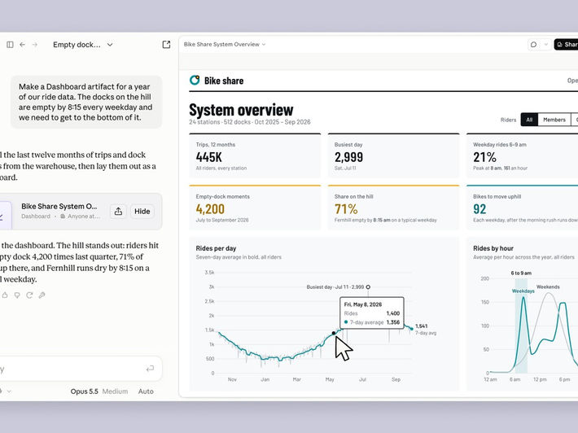The image size is (578, 433).
Task: Click the Empty-dock moments 4,200 value
Action: pyautogui.click(x=210, y=209)
